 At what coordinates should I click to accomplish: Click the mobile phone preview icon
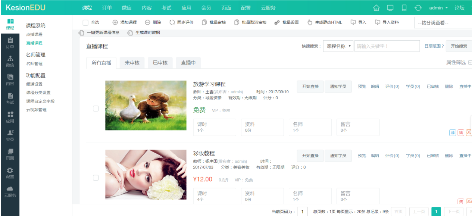pos(404,8)
